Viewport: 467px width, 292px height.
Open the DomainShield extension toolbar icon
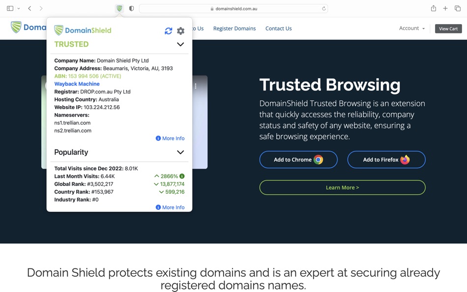pyautogui.click(x=119, y=8)
